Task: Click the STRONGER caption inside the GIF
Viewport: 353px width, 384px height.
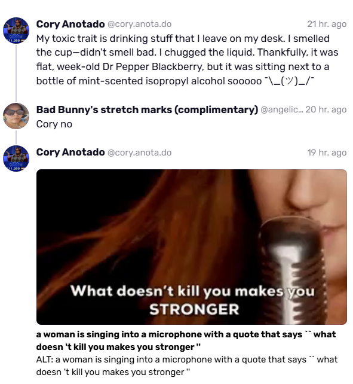Action: [x=194, y=309]
